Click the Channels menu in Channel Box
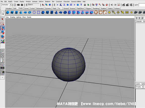Image resolution: width=145 pixels, height=108 pixels. click(139, 21)
